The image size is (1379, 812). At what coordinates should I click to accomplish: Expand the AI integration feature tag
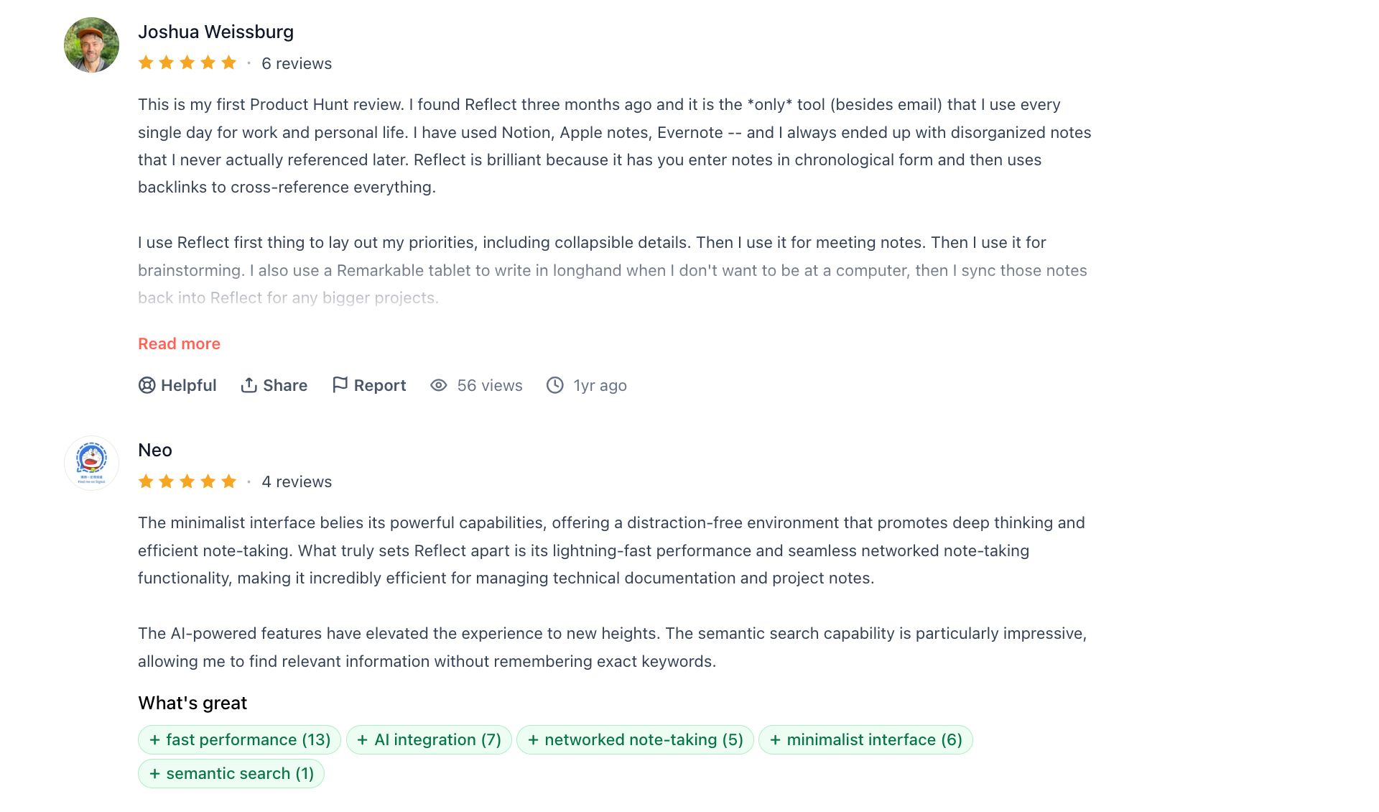point(429,739)
